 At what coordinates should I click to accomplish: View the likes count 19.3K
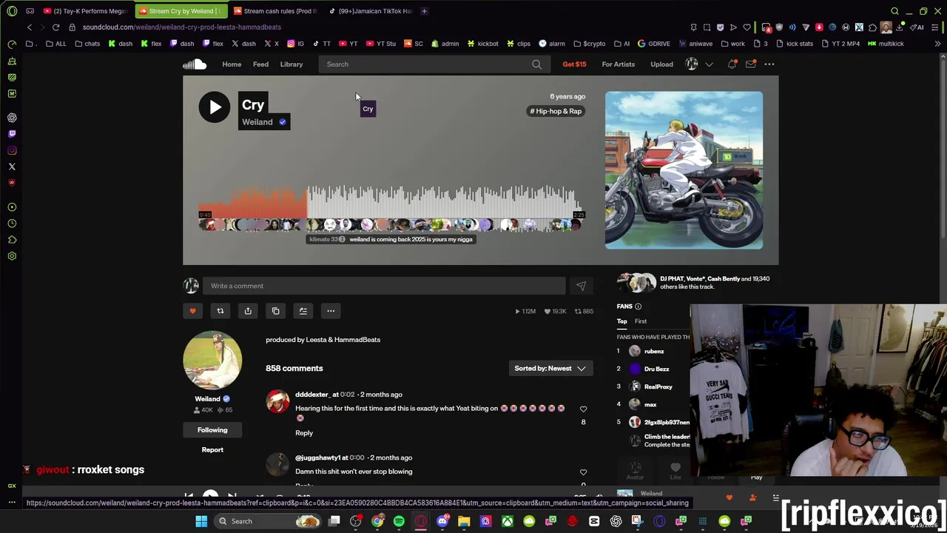pos(554,312)
